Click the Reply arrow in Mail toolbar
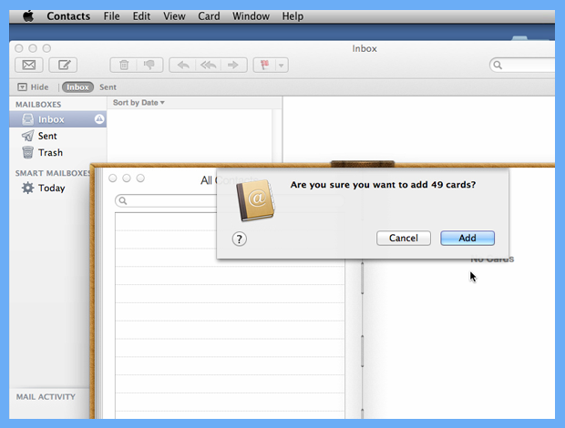This screenshot has width=565, height=428. (x=183, y=66)
